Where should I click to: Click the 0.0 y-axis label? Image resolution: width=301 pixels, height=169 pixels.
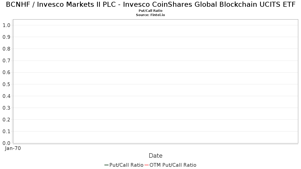point(6,143)
